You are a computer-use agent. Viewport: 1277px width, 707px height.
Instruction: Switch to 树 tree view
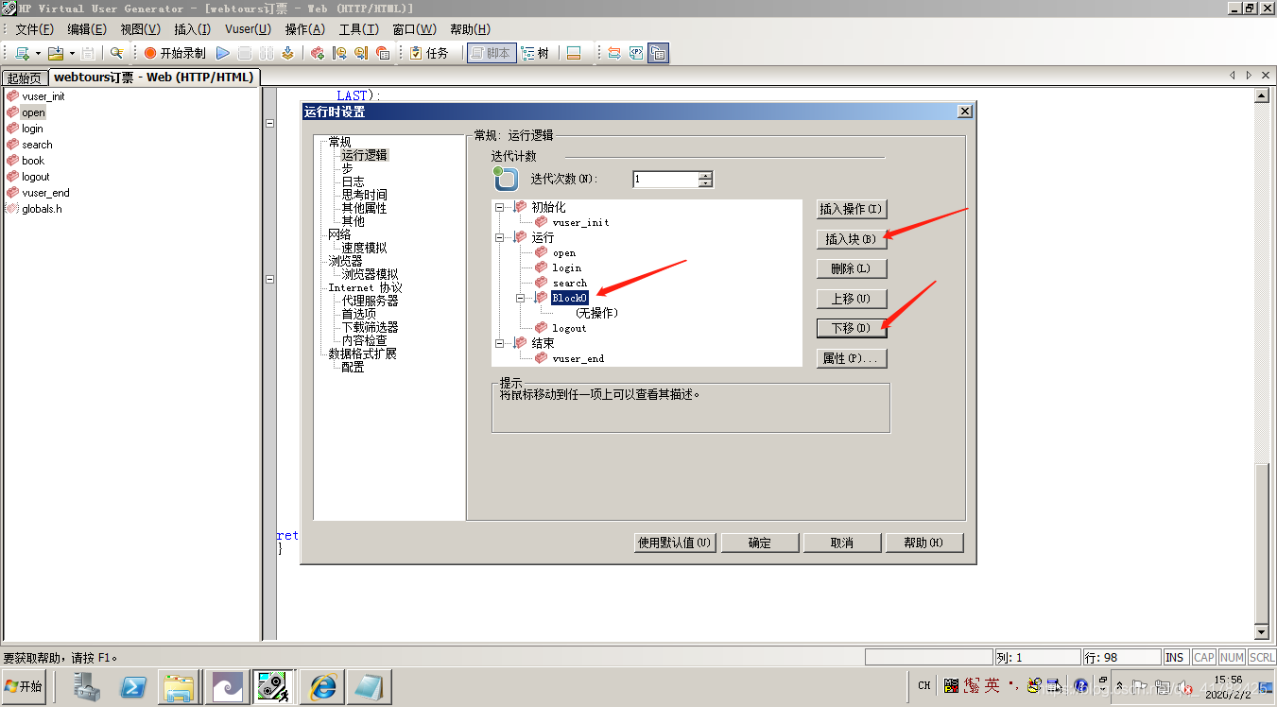click(536, 53)
